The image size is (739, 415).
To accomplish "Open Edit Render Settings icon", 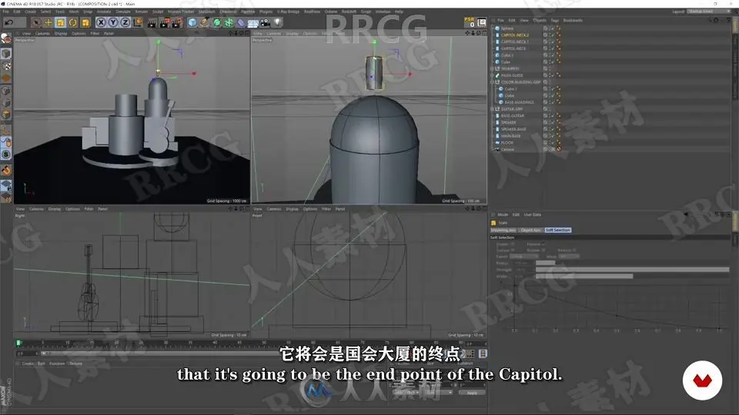I will (x=177, y=22).
